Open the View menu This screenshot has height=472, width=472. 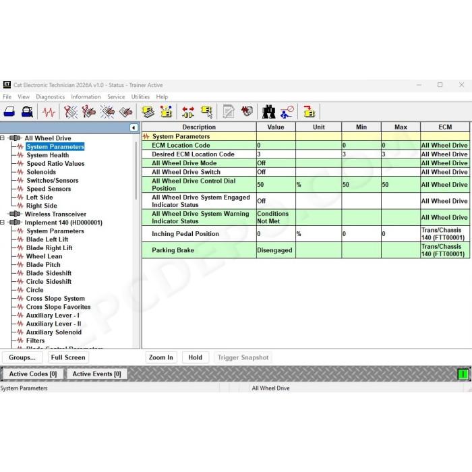(x=24, y=97)
